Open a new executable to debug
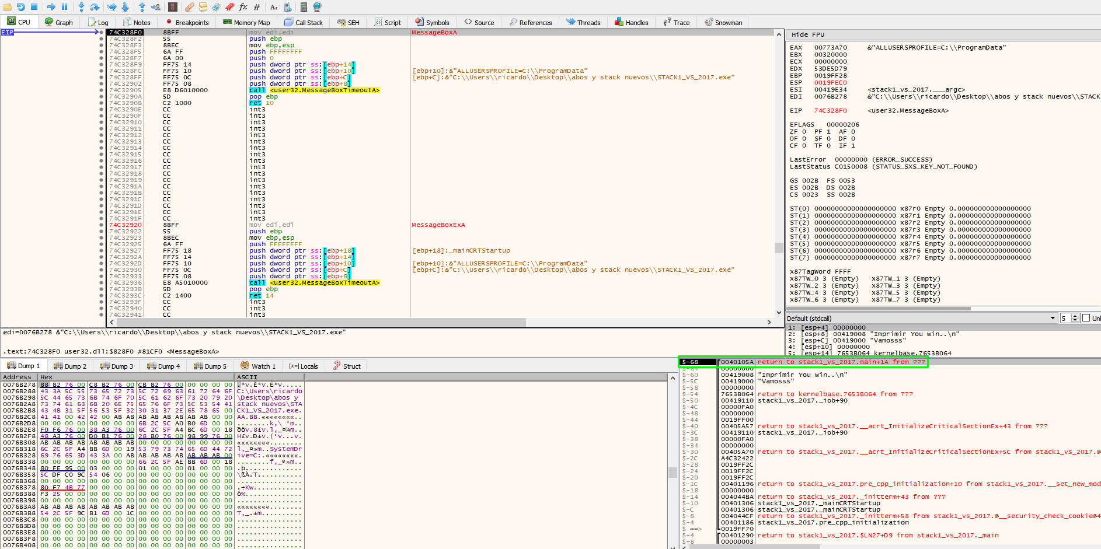The width and height of the screenshot is (1101, 549). pyautogui.click(x=7, y=6)
